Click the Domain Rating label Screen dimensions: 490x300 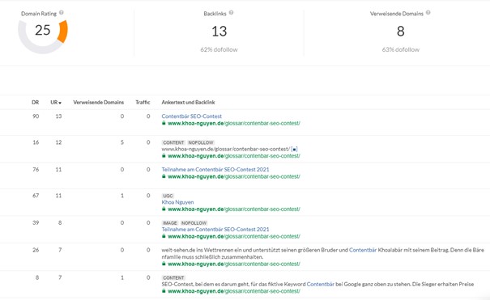tap(39, 14)
